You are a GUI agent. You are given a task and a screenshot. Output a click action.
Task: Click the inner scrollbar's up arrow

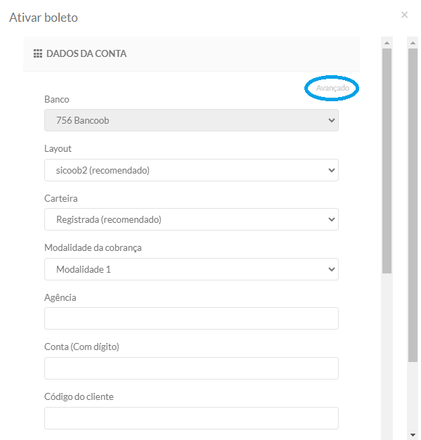(387, 43)
